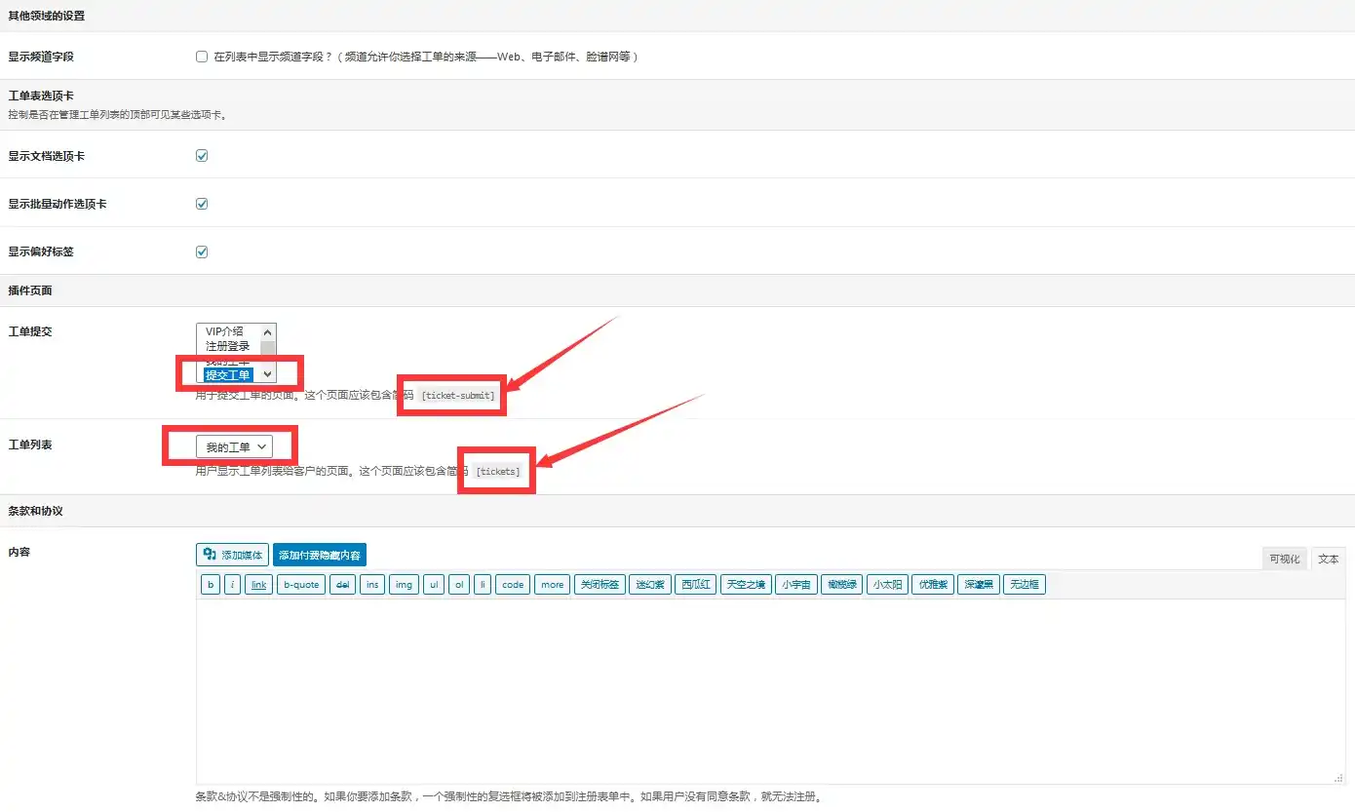Screen dimensions: 1355x812
Task: Click the li quicktag button
Action: [x=483, y=585]
